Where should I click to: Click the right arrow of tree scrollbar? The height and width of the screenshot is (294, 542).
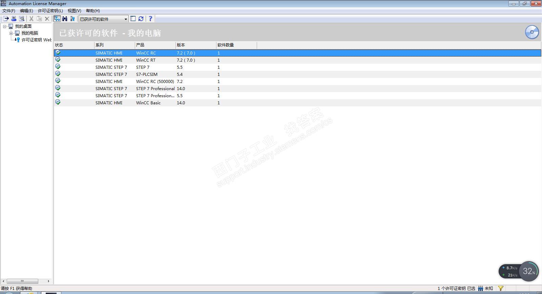pyautogui.click(x=48, y=281)
